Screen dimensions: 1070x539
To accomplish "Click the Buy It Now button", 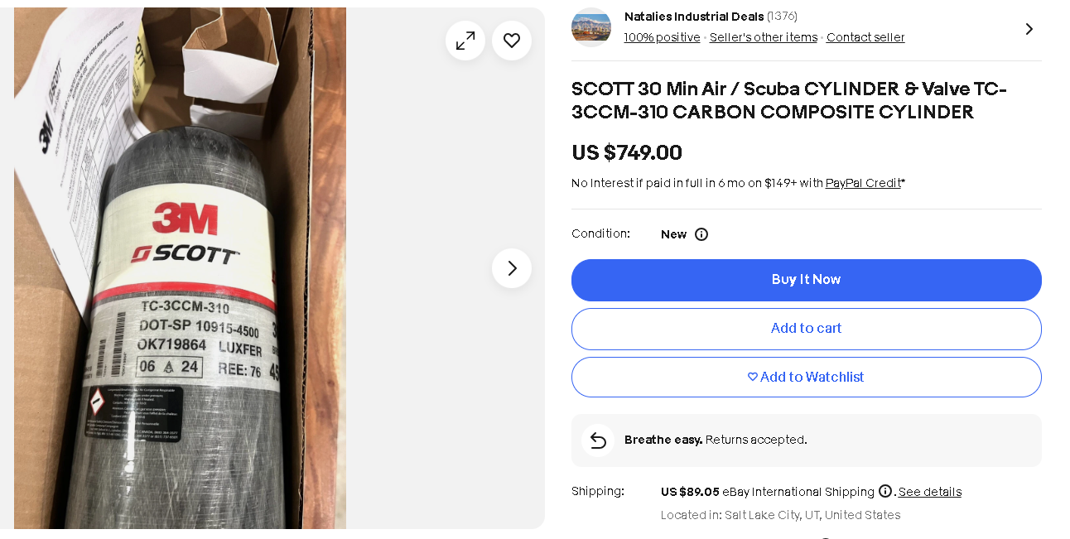I will coord(806,280).
